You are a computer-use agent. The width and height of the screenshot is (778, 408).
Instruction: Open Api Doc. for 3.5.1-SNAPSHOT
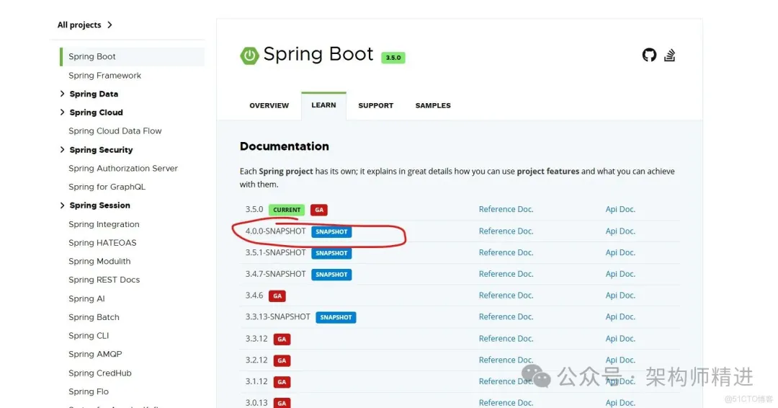[620, 252]
